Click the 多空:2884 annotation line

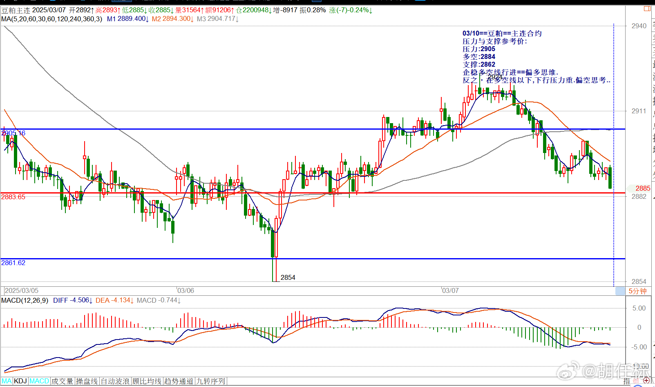[479, 56]
